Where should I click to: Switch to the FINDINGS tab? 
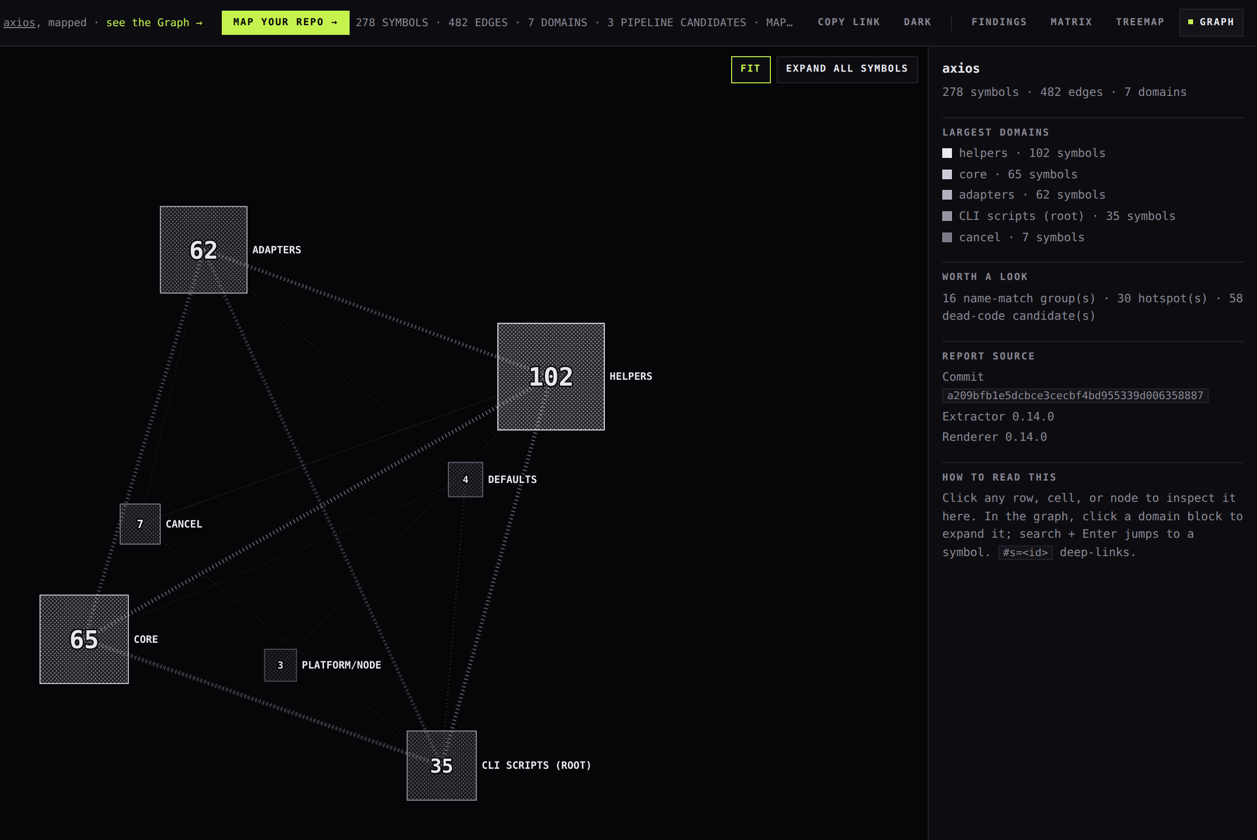pyautogui.click(x=999, y=22)
